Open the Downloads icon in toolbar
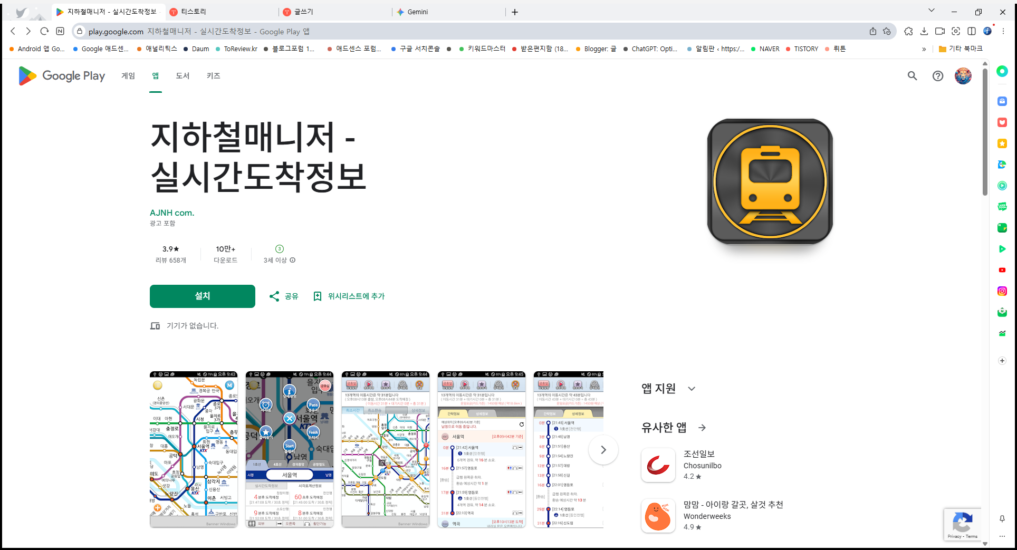1017x550 pixels. (x=924, y=31)
